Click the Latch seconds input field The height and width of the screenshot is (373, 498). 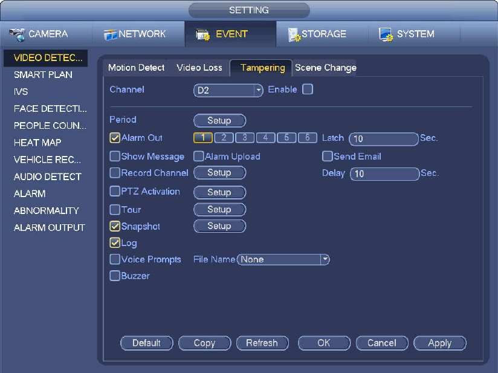click(x=384, y=139)
